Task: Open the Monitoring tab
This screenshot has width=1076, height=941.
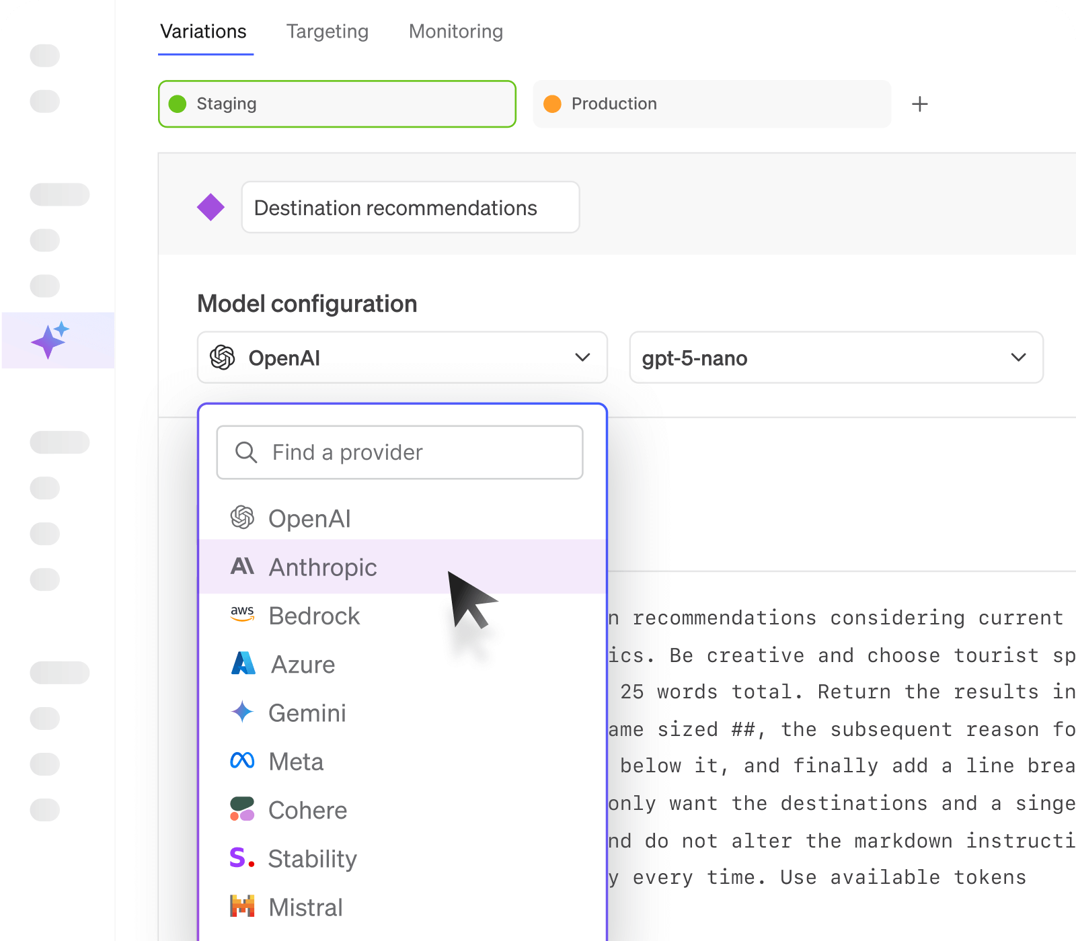Action: click(x=456, y=32)
